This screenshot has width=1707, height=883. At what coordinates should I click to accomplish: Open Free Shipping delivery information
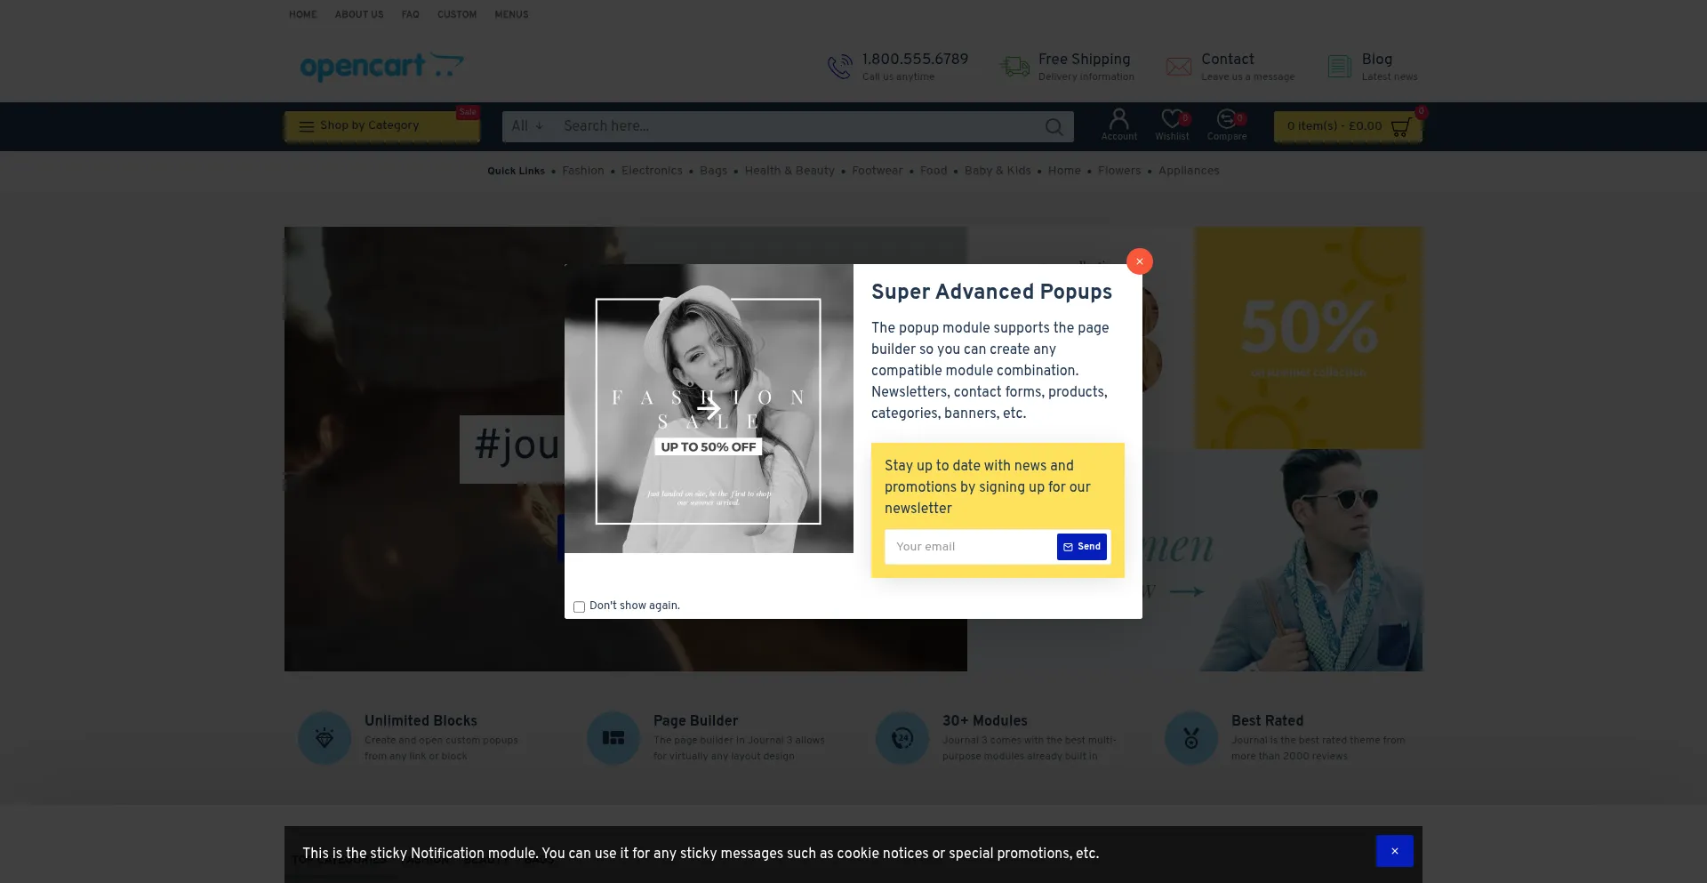pyautogui.click(x=1086, y=67)
